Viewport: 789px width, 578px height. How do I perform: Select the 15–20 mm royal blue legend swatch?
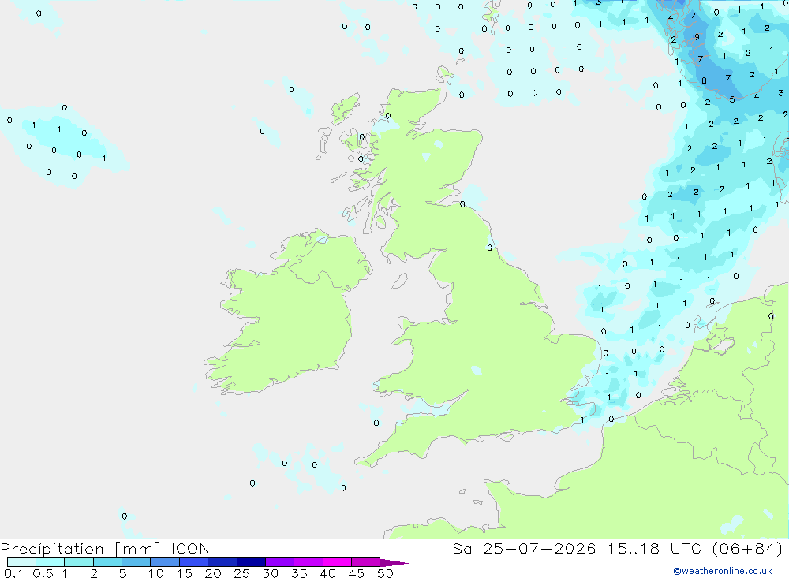193,562
